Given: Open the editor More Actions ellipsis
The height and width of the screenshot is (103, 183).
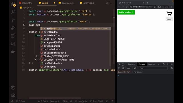Looking at the screenshot, I should tap(112, 3).
